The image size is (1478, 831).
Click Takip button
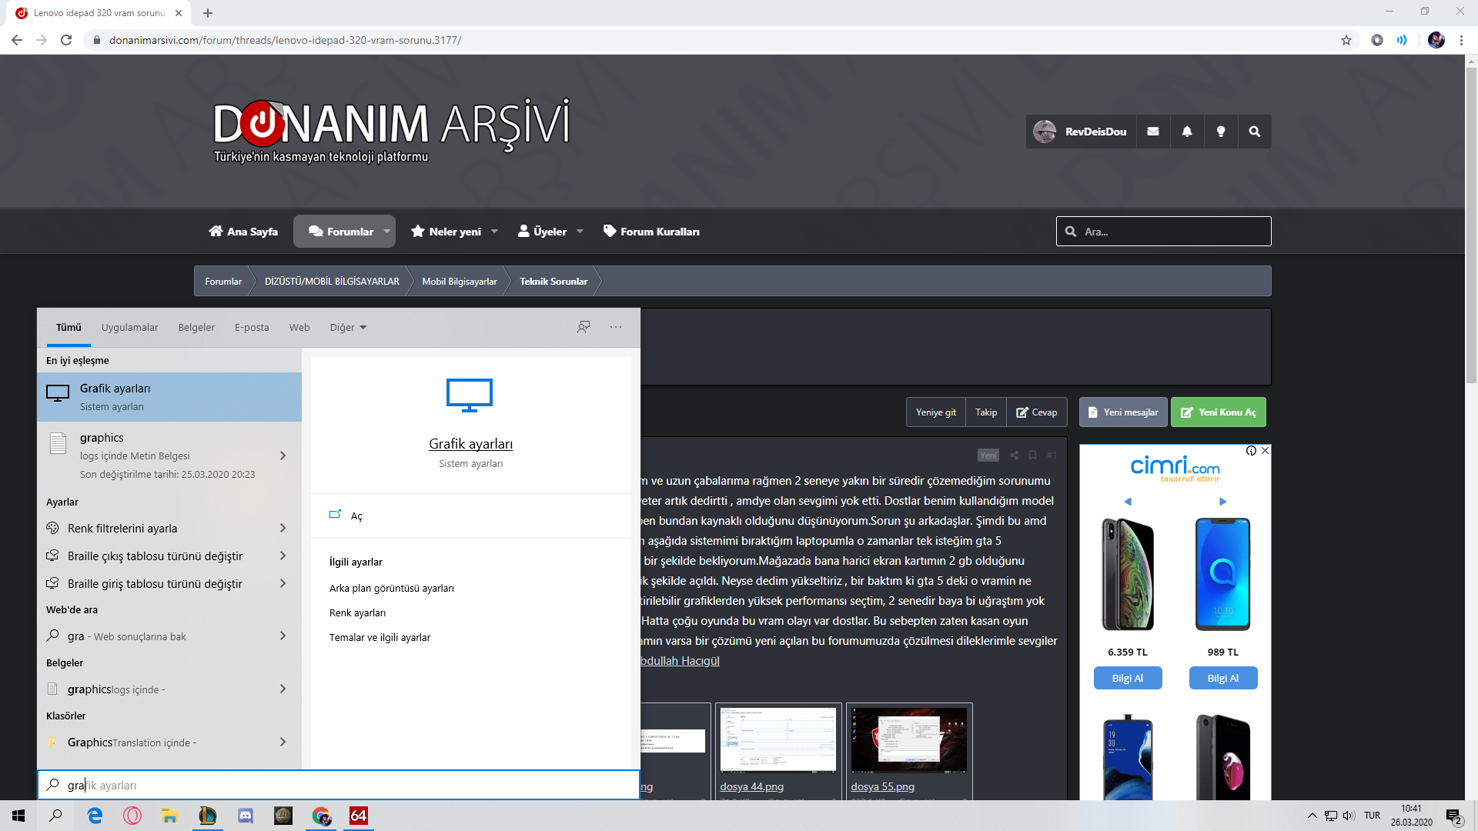[x=986, y=412]
